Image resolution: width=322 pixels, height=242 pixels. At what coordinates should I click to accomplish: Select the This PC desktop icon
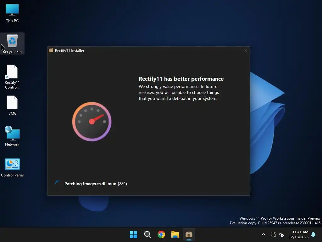click(x=12, y=13)
